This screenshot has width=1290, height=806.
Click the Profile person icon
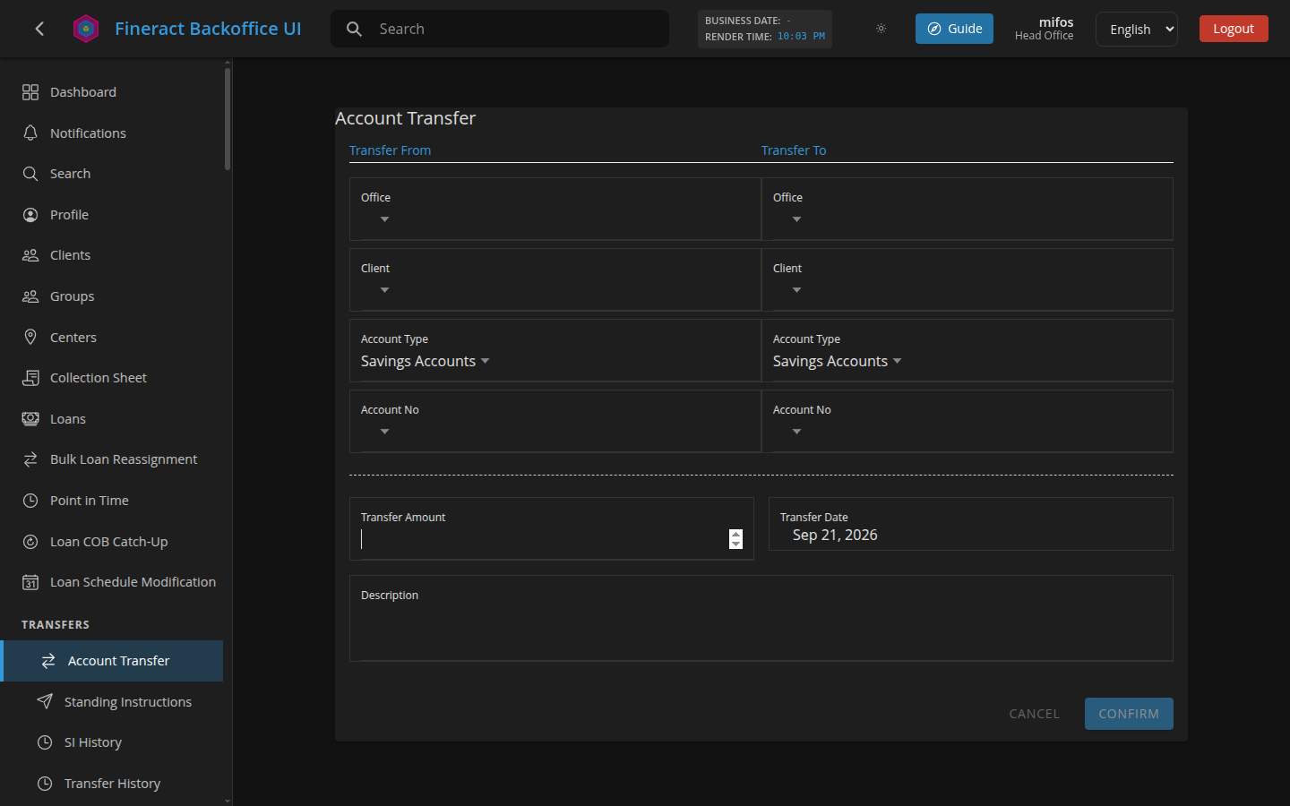coord(30,215)
